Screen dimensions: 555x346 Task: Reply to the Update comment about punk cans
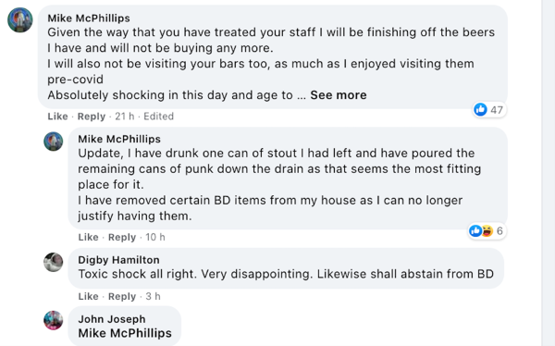[x=122, y=237]
